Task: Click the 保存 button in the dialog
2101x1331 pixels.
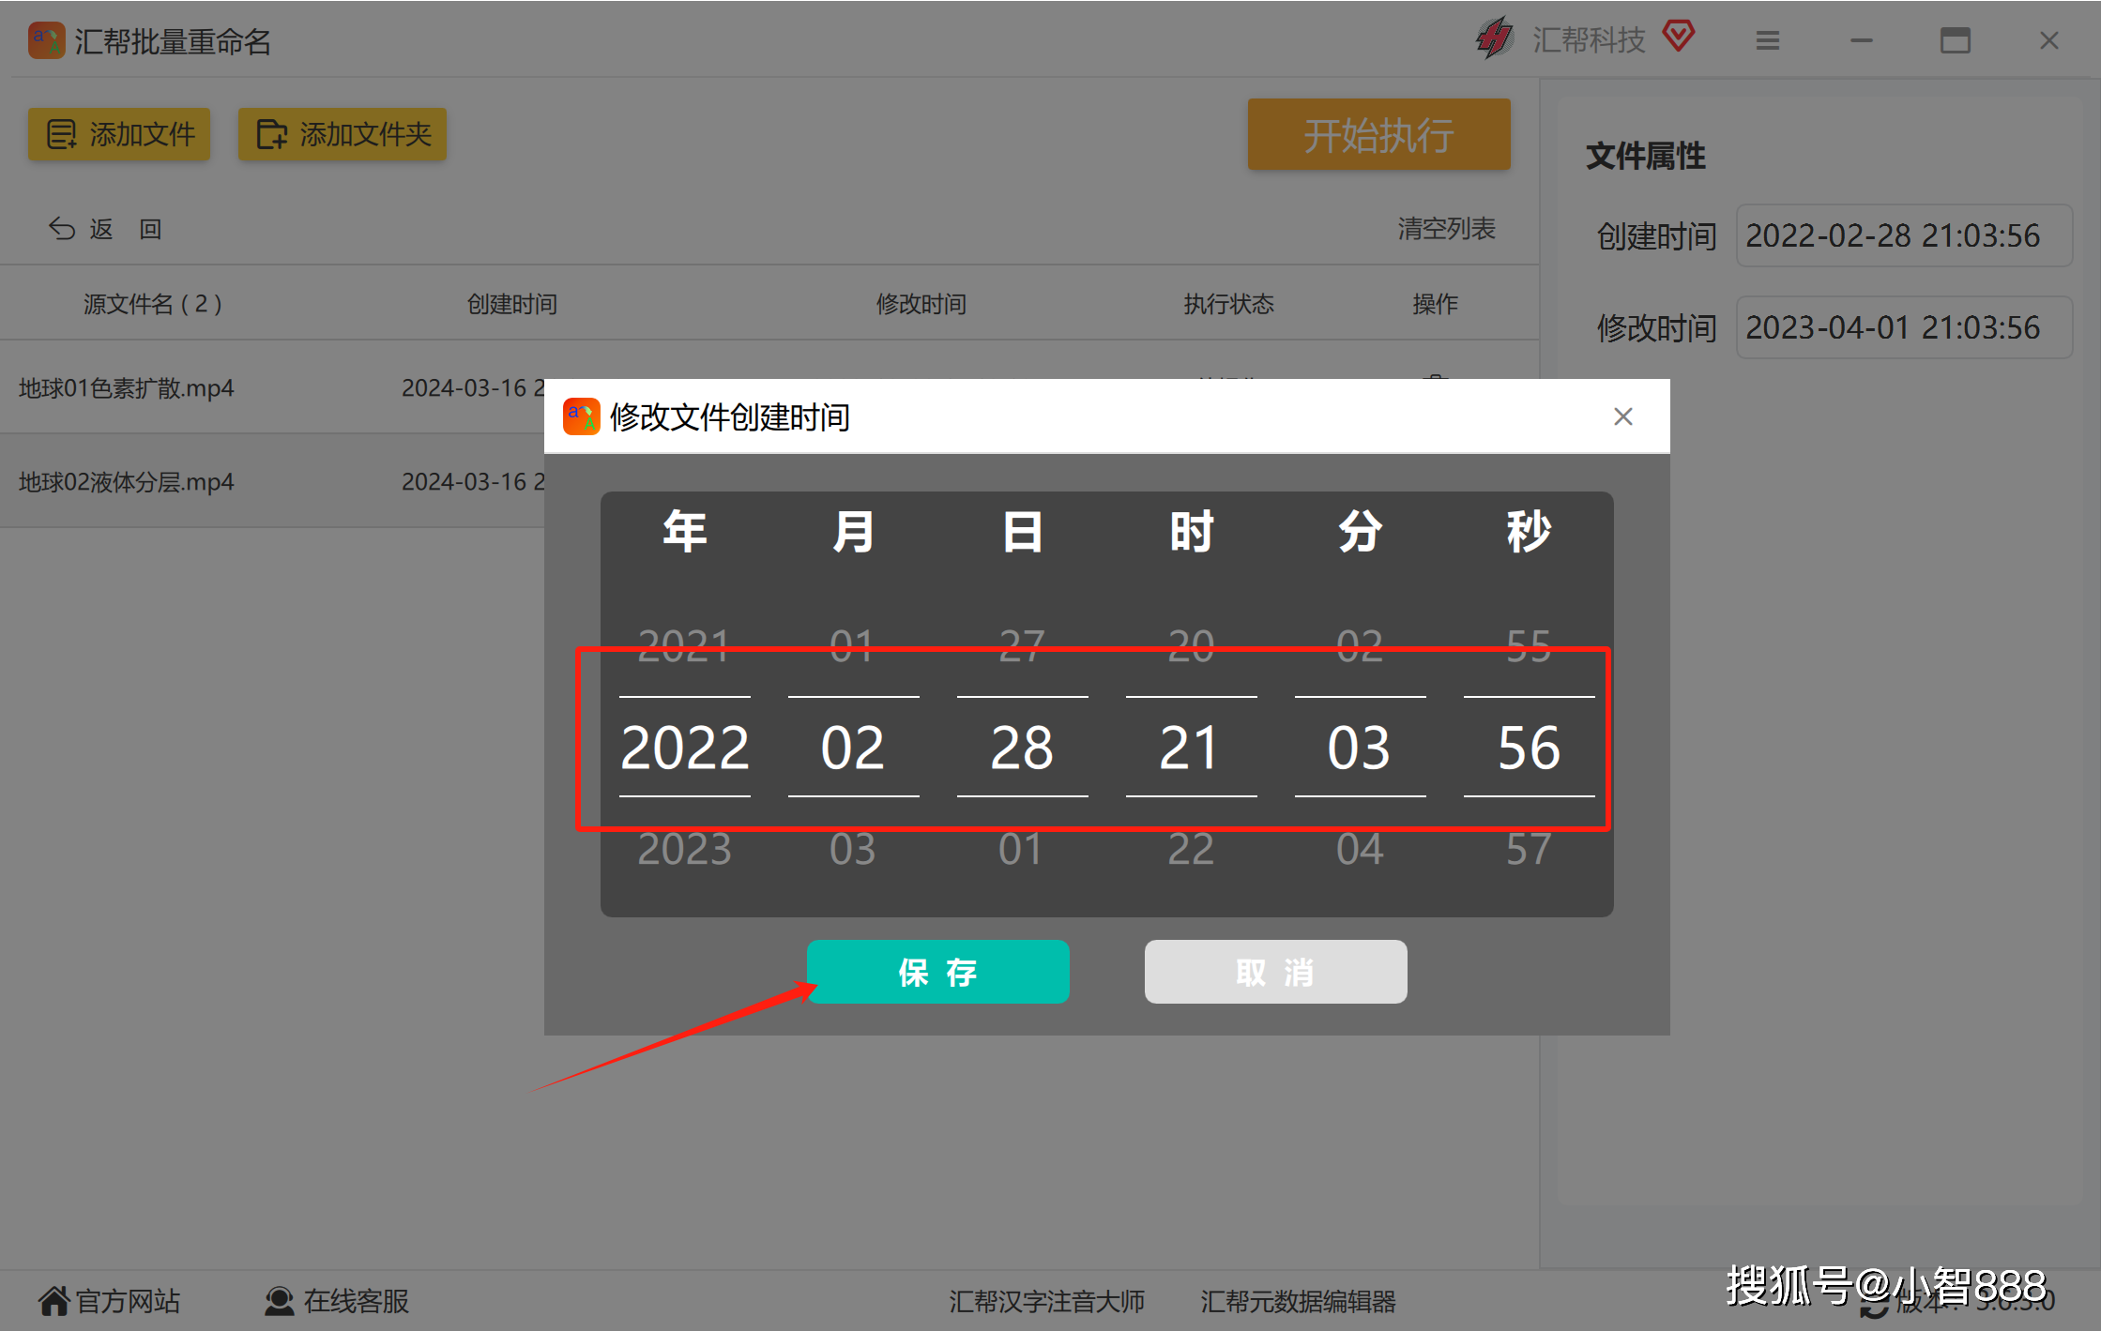Action: [937, 972]
